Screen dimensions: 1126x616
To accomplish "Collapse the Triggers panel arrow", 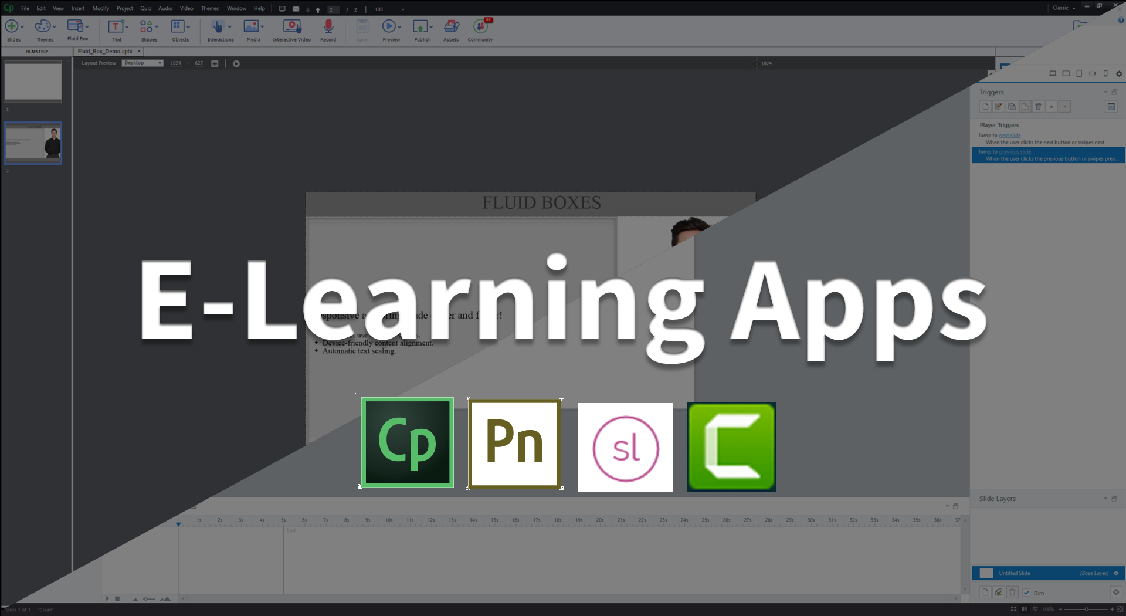I will click(x=1105, y=92).
